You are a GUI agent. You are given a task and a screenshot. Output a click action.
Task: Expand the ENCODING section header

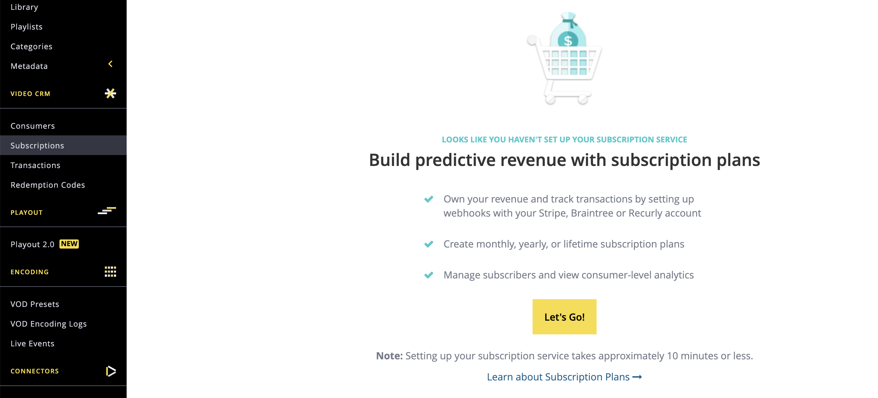63,272
